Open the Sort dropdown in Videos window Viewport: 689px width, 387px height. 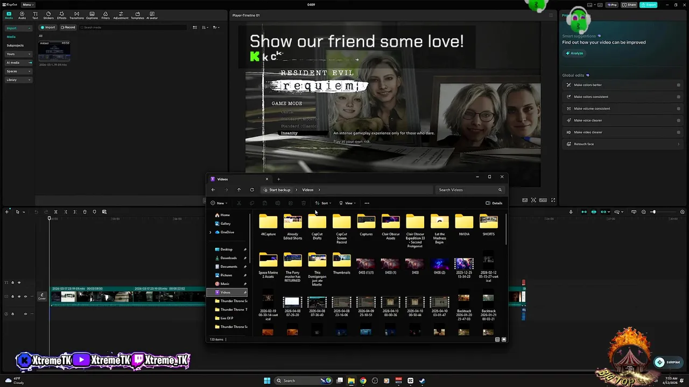(323, 203)
